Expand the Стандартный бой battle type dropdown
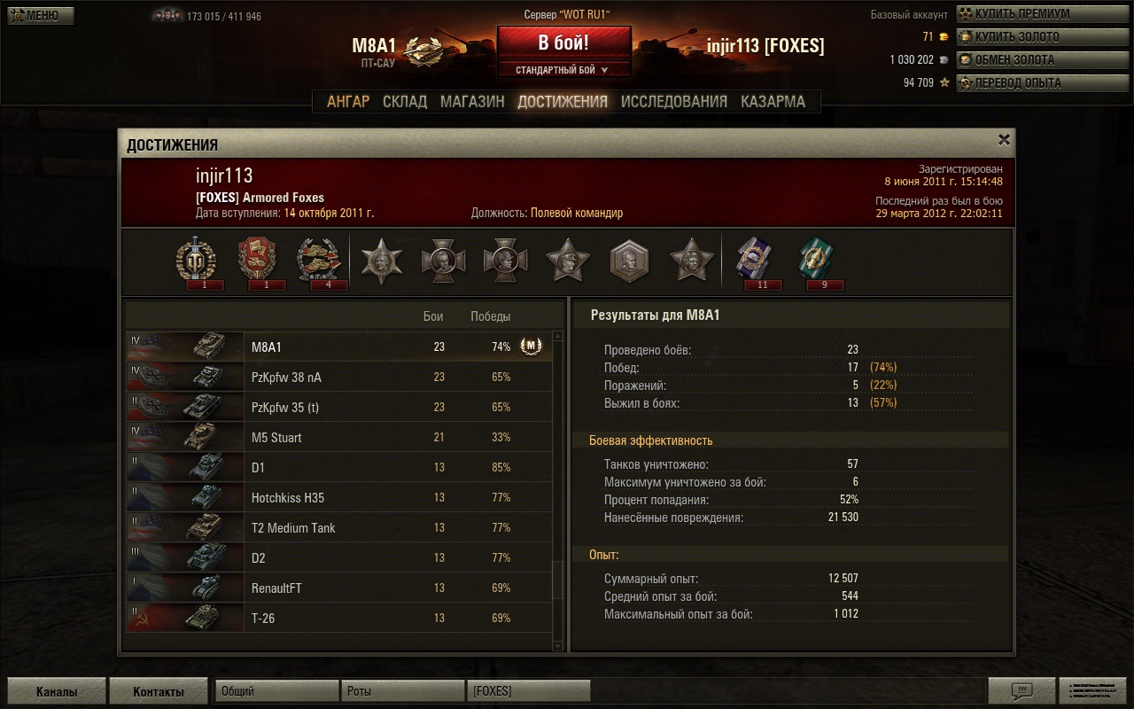The width and height of the screenshot is (1134, 709). pyautogui.click(x=563, y=70)
